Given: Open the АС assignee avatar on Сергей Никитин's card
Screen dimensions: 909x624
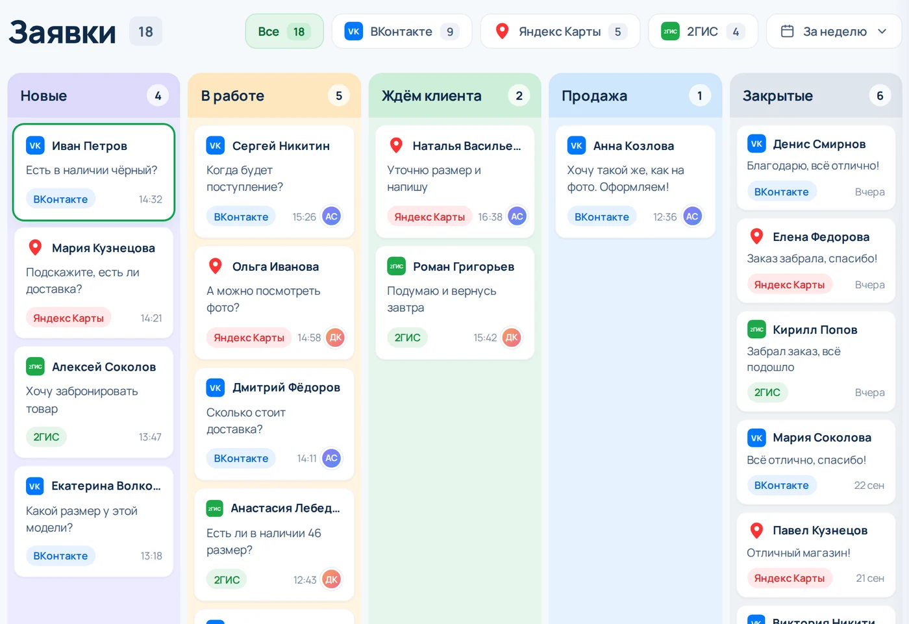Looking at the screenshot, I should click(x=332, y=216).
